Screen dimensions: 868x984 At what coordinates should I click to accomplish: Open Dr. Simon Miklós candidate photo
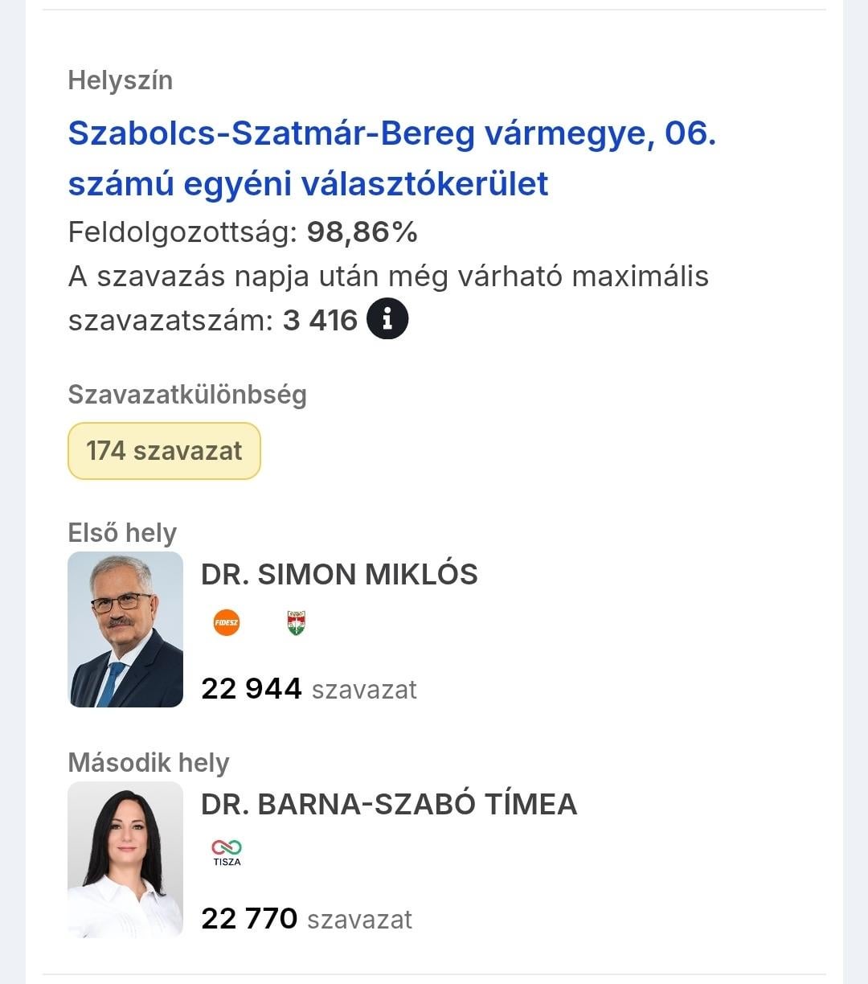[x=125, y=629]
